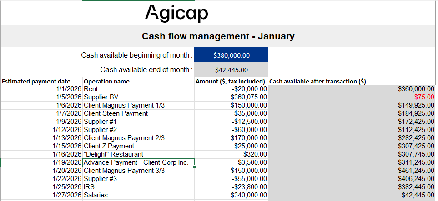This screenshot has width=438, height=201.
Task: Select the -$12,500.00 amount cell
Action: (x=231, y=122)
